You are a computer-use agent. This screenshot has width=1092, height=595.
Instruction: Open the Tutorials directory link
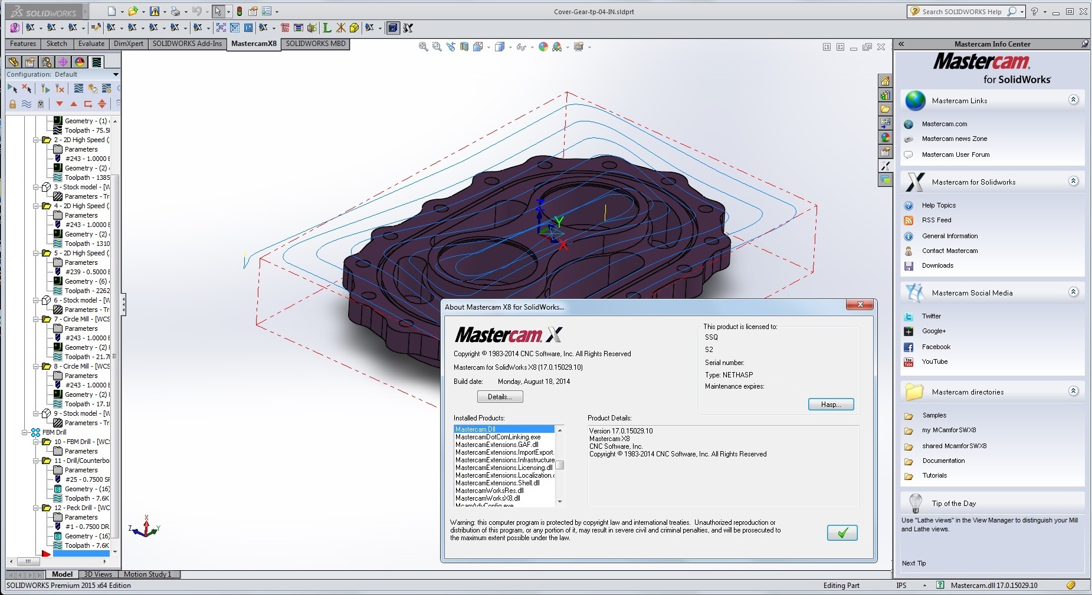click(x=934, y=475)
